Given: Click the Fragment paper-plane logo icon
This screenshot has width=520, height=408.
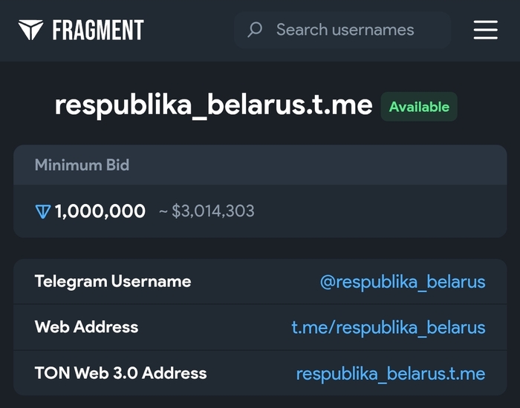Looking at the screenshot, I should (x=31, y=30).
